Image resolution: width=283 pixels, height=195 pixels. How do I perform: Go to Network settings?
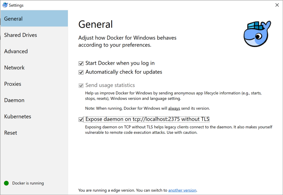pos(15,68)
